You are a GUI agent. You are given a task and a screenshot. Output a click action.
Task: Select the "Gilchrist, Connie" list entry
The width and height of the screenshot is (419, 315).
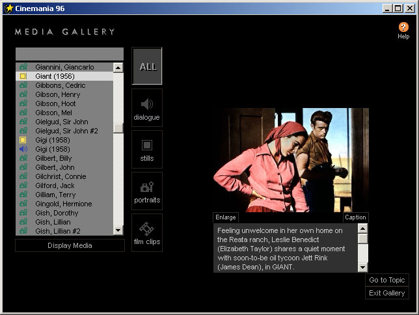(x=64, y=176)
